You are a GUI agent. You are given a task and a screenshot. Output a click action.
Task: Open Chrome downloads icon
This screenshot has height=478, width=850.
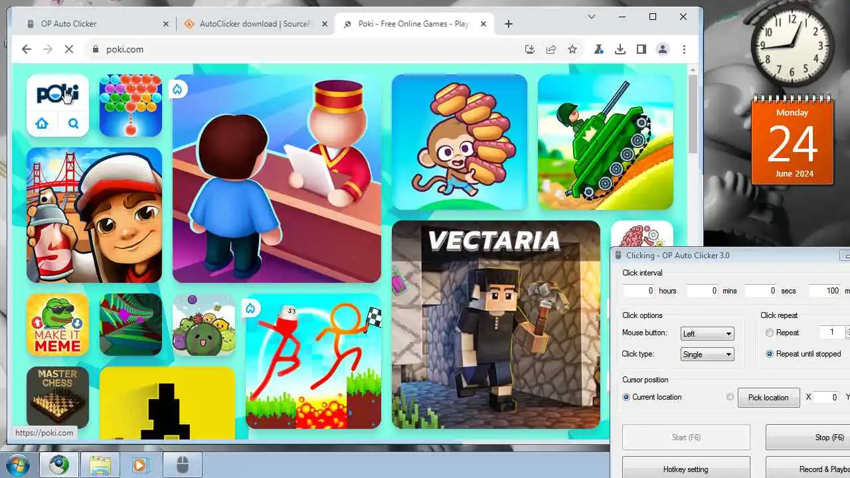coord(620,49)
